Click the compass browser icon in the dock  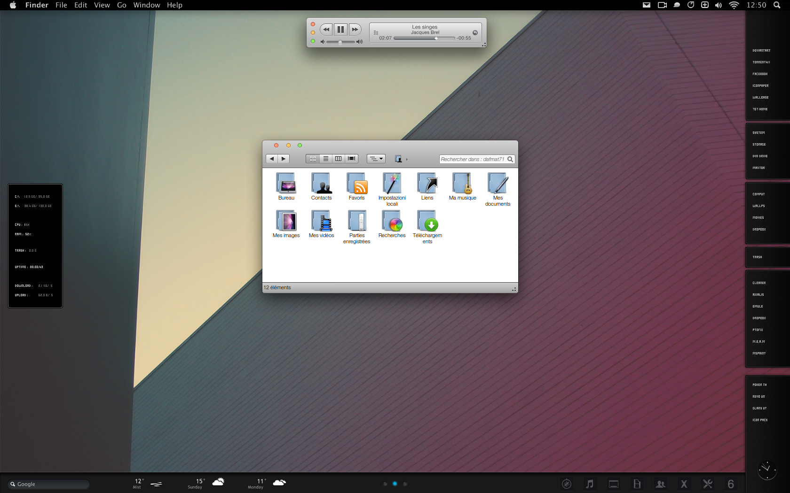[567, 484]
